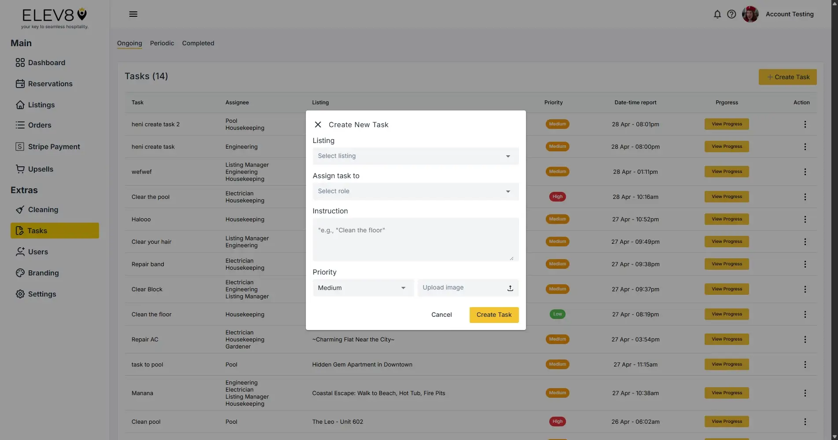Open the Branding section
This screenshot has height=440, width=838.
coord(20,273)
